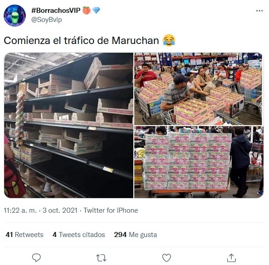Show the 294 Me gusta list

(135, 235)
